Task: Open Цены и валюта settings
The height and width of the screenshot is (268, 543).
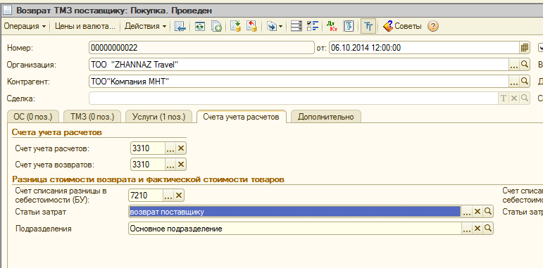Action: [85, 26]
